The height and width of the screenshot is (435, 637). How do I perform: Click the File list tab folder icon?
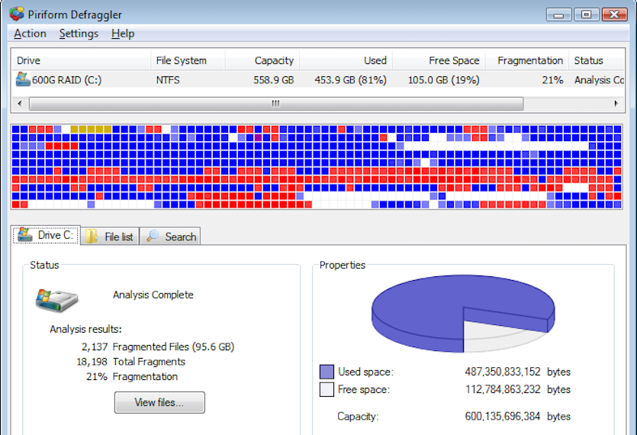click(x=92, y=237)
